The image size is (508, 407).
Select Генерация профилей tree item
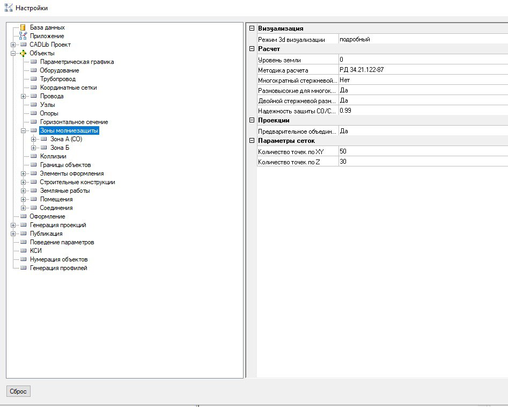(58, 268)
